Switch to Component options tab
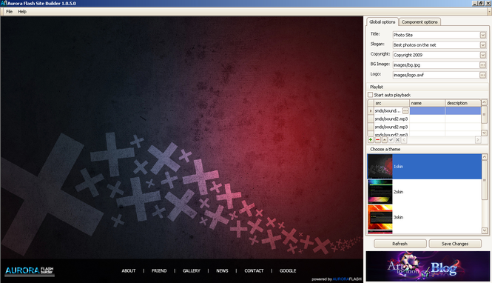This screenshot has width=492, height=283. 419,22
